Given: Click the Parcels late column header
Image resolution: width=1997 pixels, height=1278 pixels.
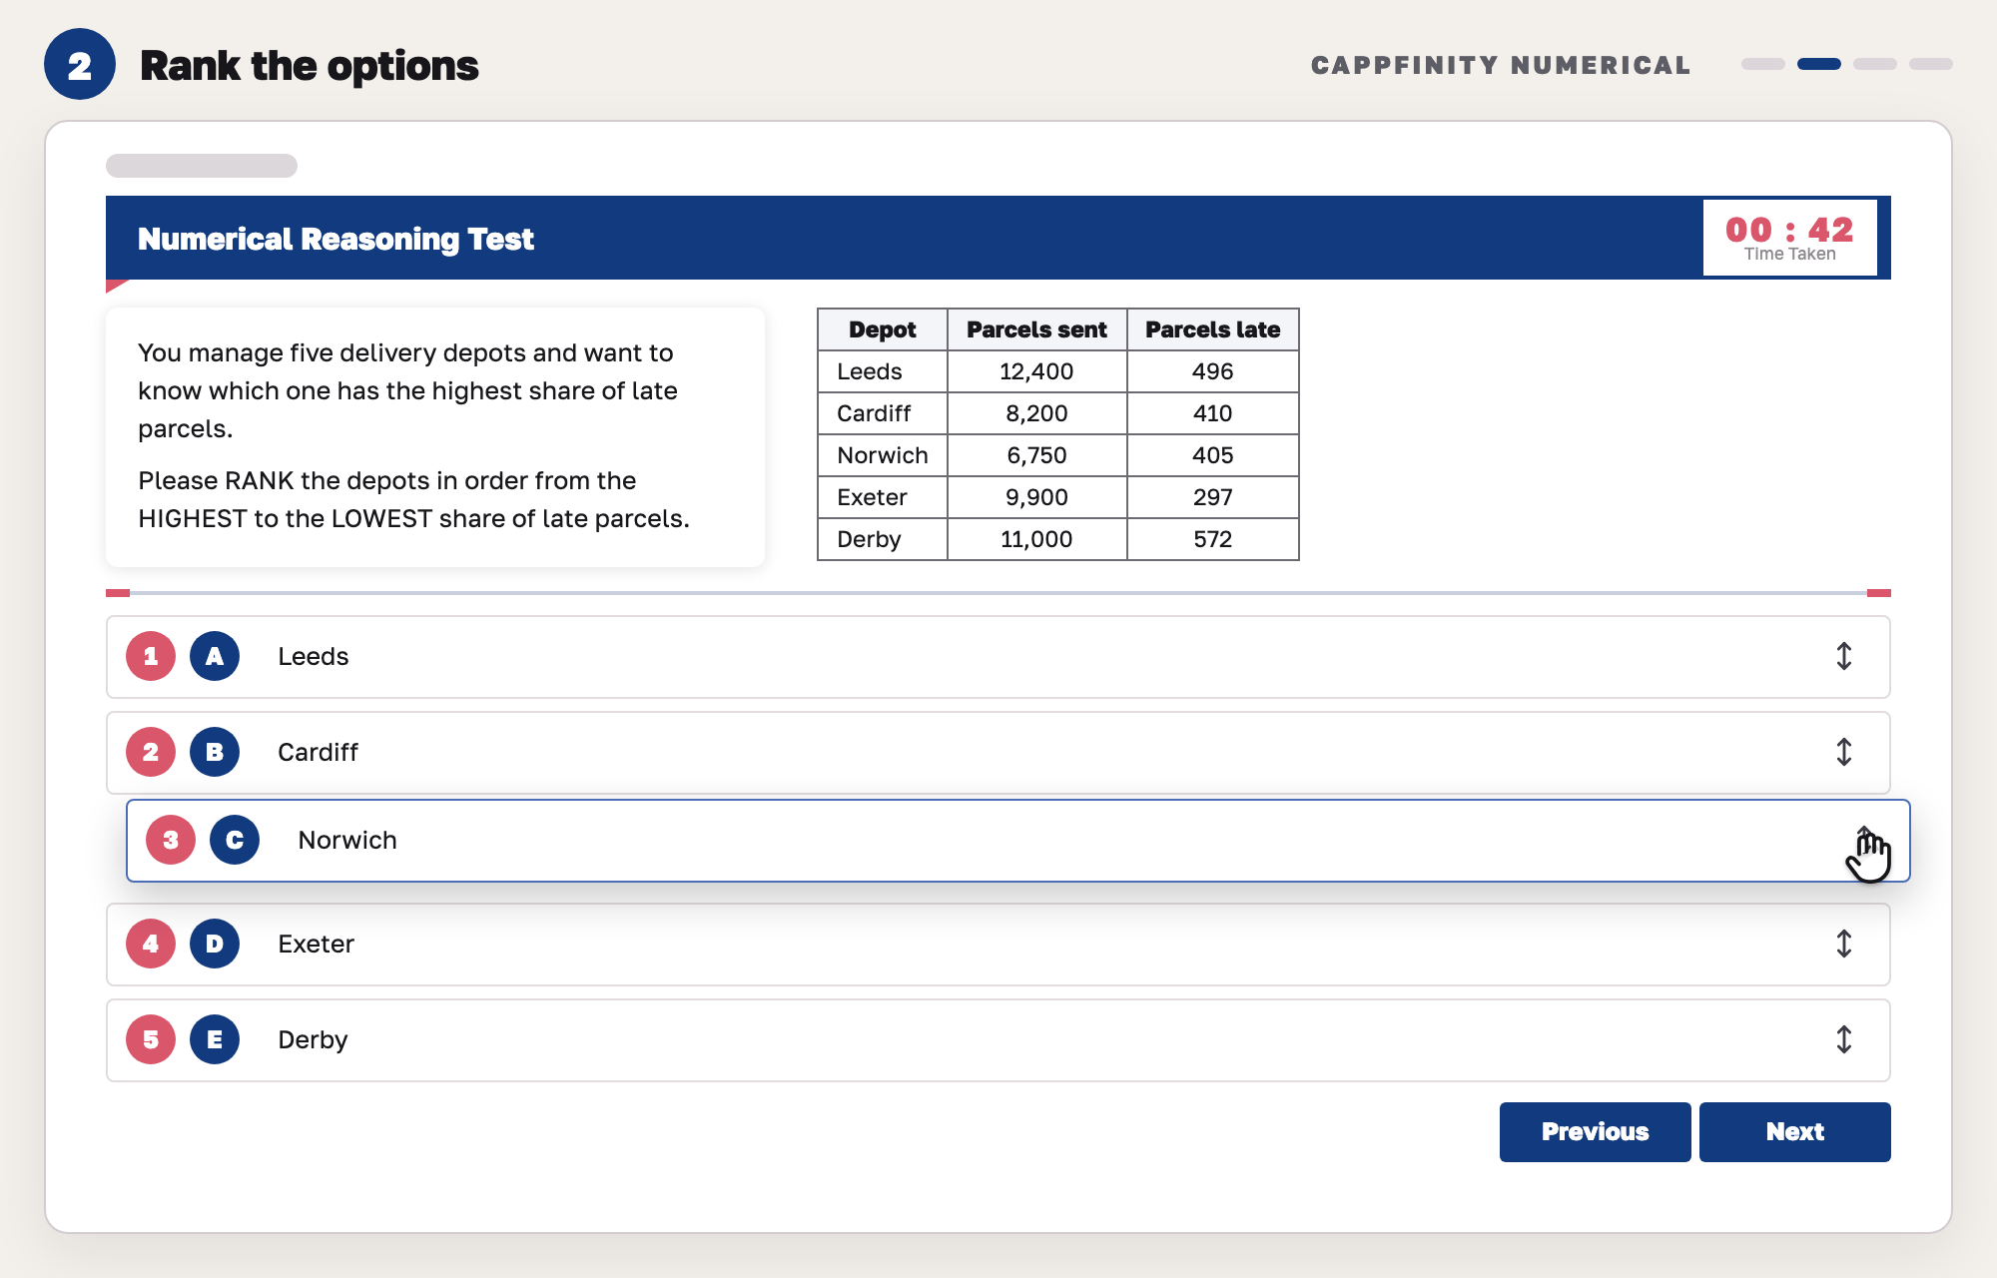Looking at the screenshot, I should point(1213,329).
